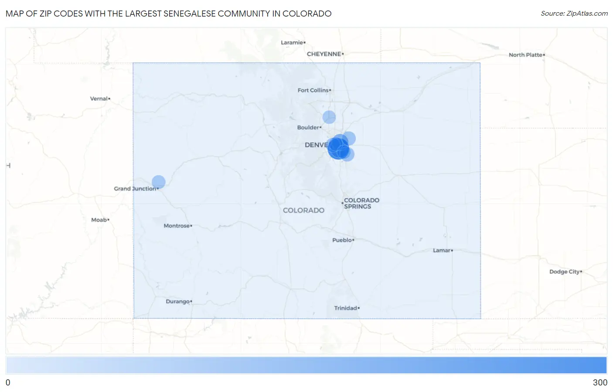
Task: Click the legend minimum value '0'
Action: tap(8, 382)
